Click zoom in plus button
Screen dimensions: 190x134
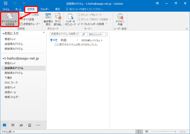[175, 131]
